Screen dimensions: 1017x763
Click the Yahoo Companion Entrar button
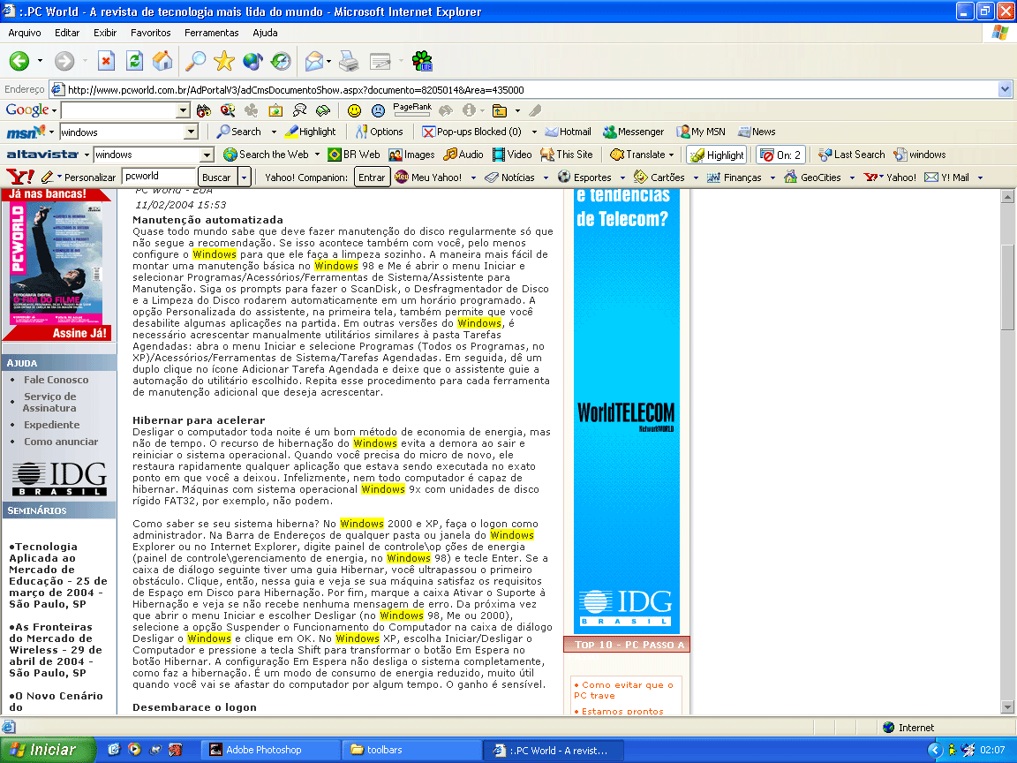tap(372, 178)
